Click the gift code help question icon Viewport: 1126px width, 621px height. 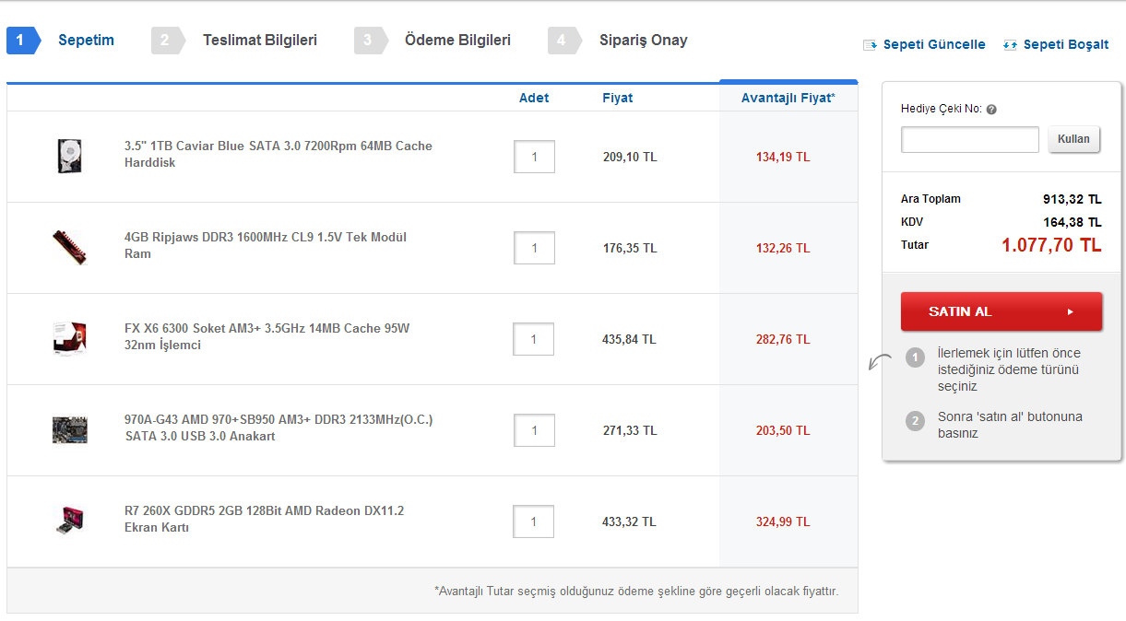pyautogui.click(x=991, y=110)
